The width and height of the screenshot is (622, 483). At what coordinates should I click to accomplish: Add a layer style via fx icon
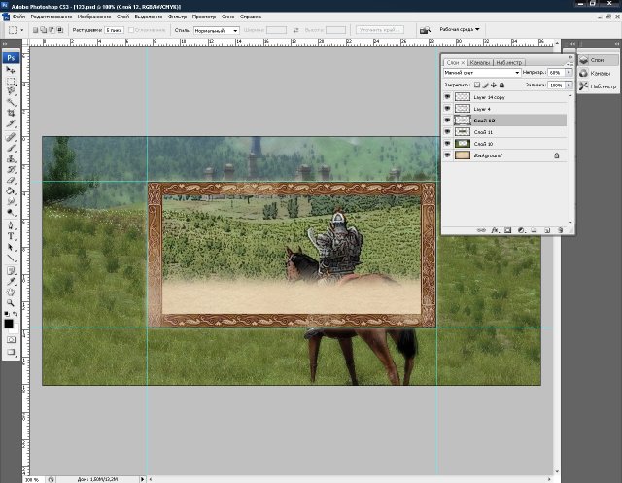tap(494, 230)
